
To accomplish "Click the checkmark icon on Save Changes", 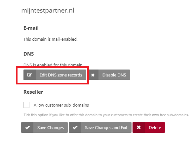I will 27,127.
